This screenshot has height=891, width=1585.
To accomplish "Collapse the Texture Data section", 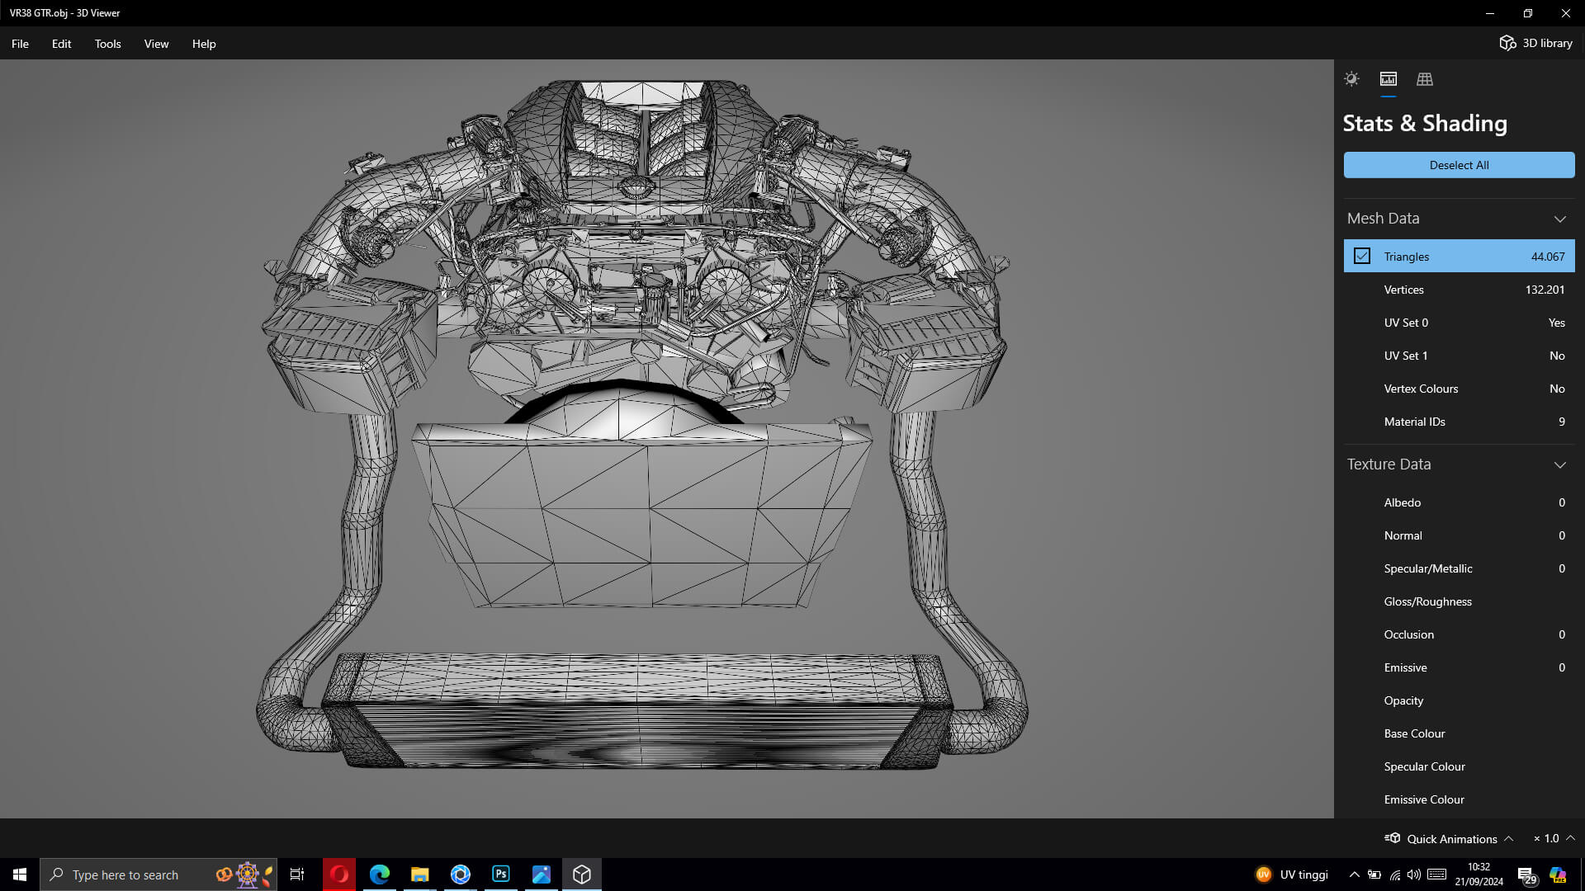I will (1559, 464).
